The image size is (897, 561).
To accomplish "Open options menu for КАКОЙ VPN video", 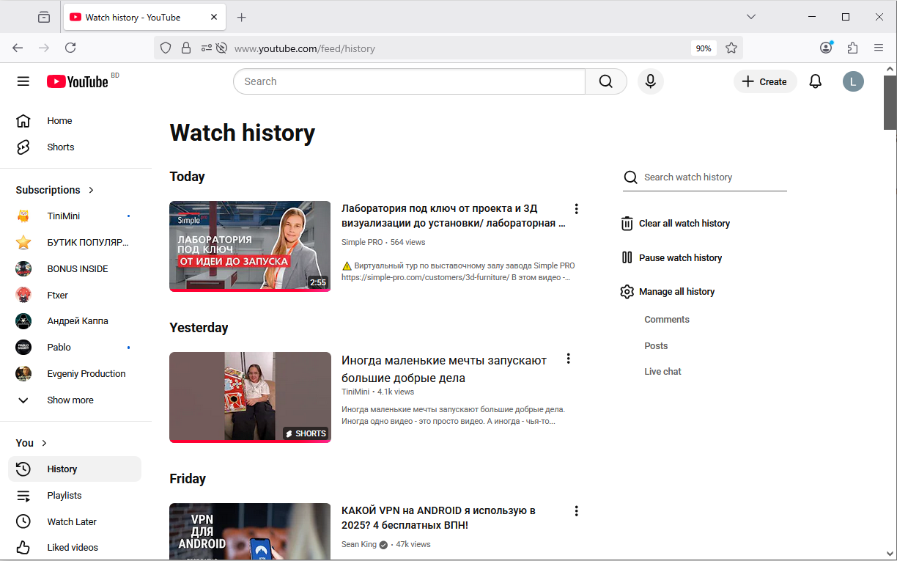I will [576, 511].
